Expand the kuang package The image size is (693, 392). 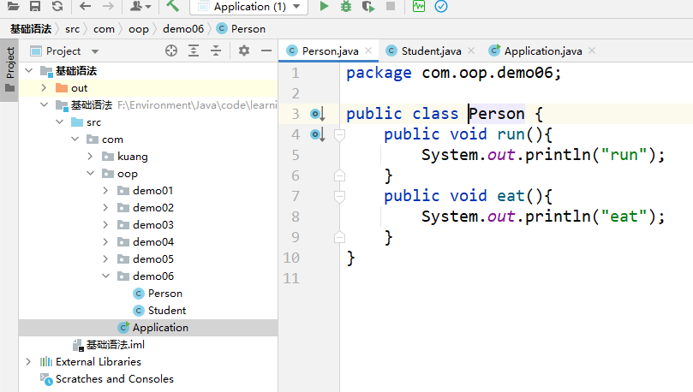coord(90,157)
